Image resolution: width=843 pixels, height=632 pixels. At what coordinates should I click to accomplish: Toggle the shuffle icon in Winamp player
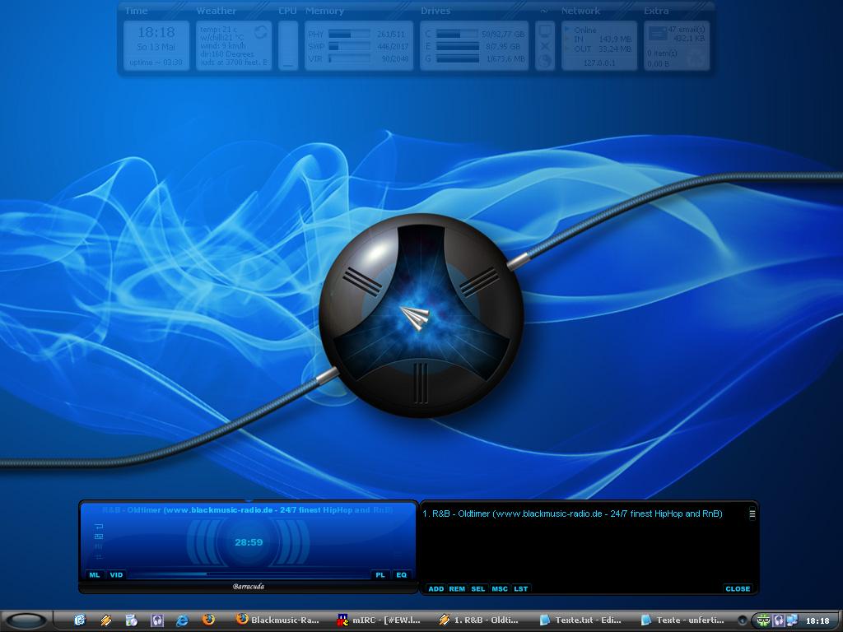99,537
